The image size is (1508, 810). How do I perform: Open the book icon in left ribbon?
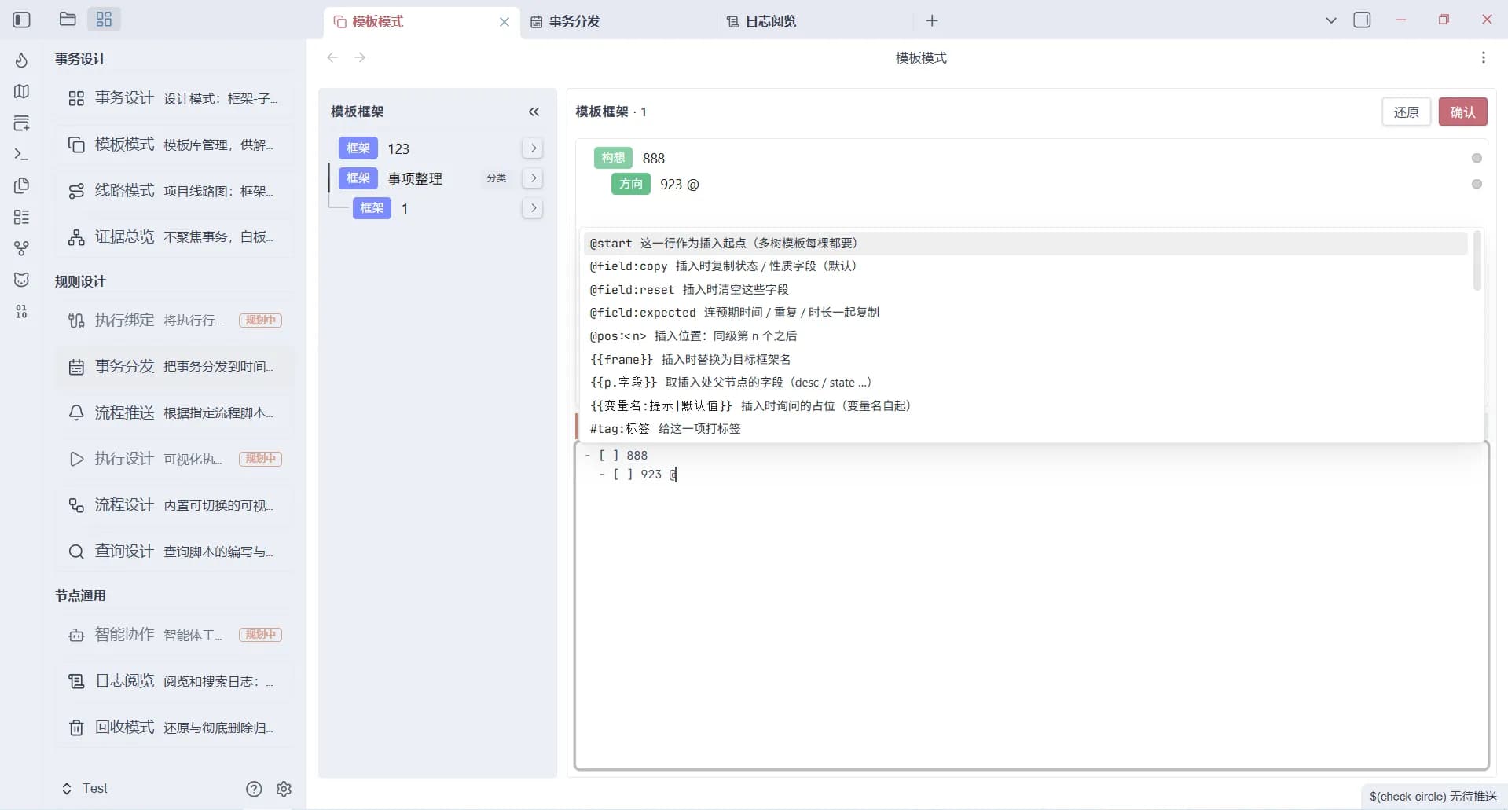coord(21,91)
